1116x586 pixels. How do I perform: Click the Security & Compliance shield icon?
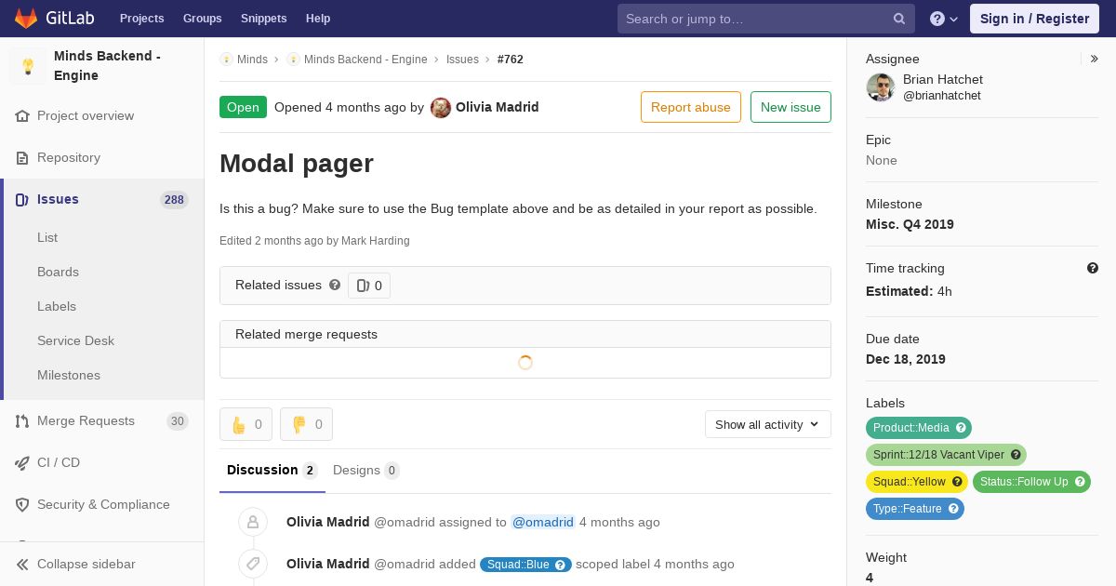(x=22, y=505)
